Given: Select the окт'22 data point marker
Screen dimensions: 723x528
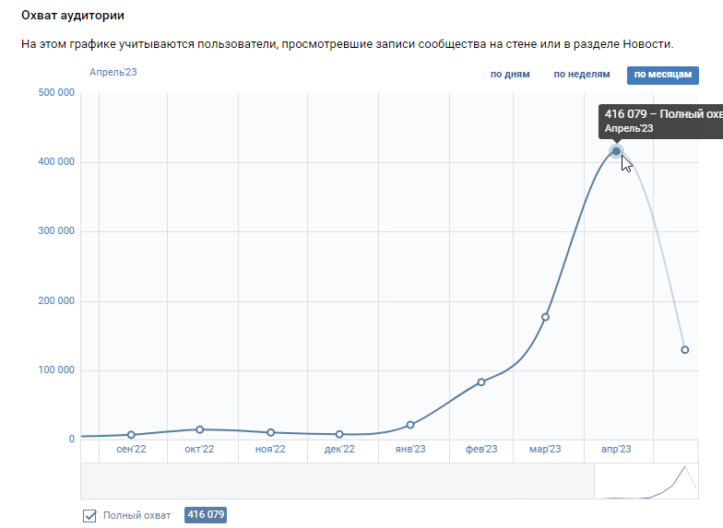Looking at the screenshot, I should pyautogui.click(x=200, y=429).
